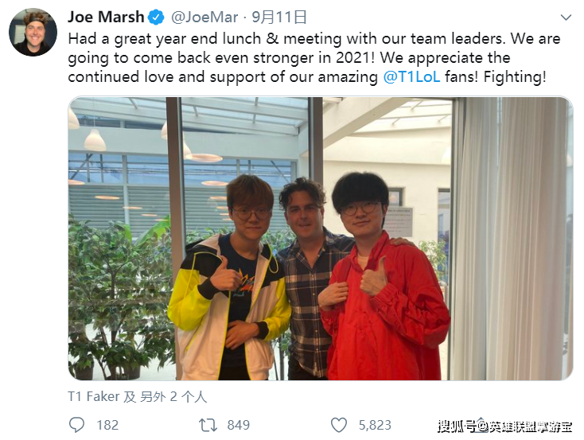The image size is (584, 440).
Task: Click the 'Fighting!' ending of the tweet text
Action: pos(515,77)
